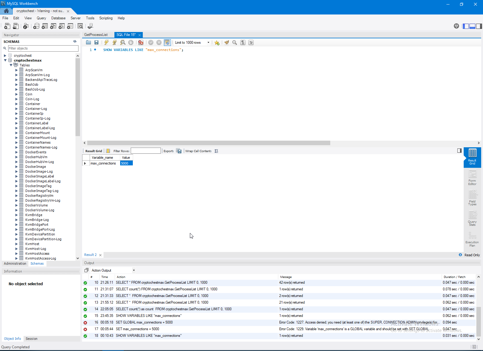The height and width of the screenshot is (351, 483).
Task: Execute the query with the lightning icon
Action: point(107,43)
